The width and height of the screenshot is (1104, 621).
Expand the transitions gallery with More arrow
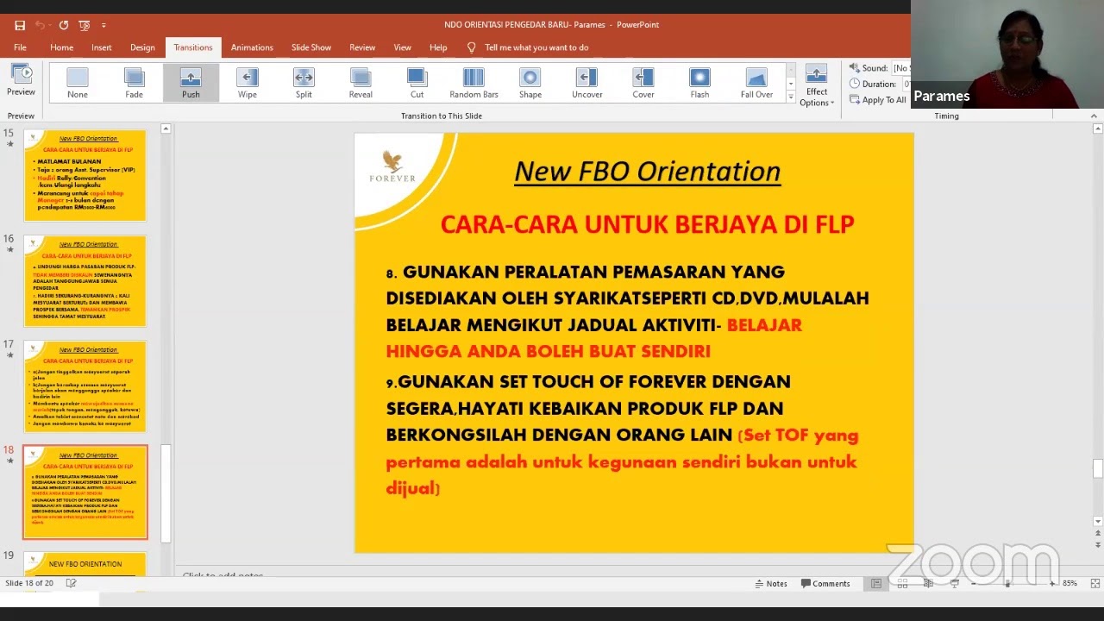coord(791,97)
